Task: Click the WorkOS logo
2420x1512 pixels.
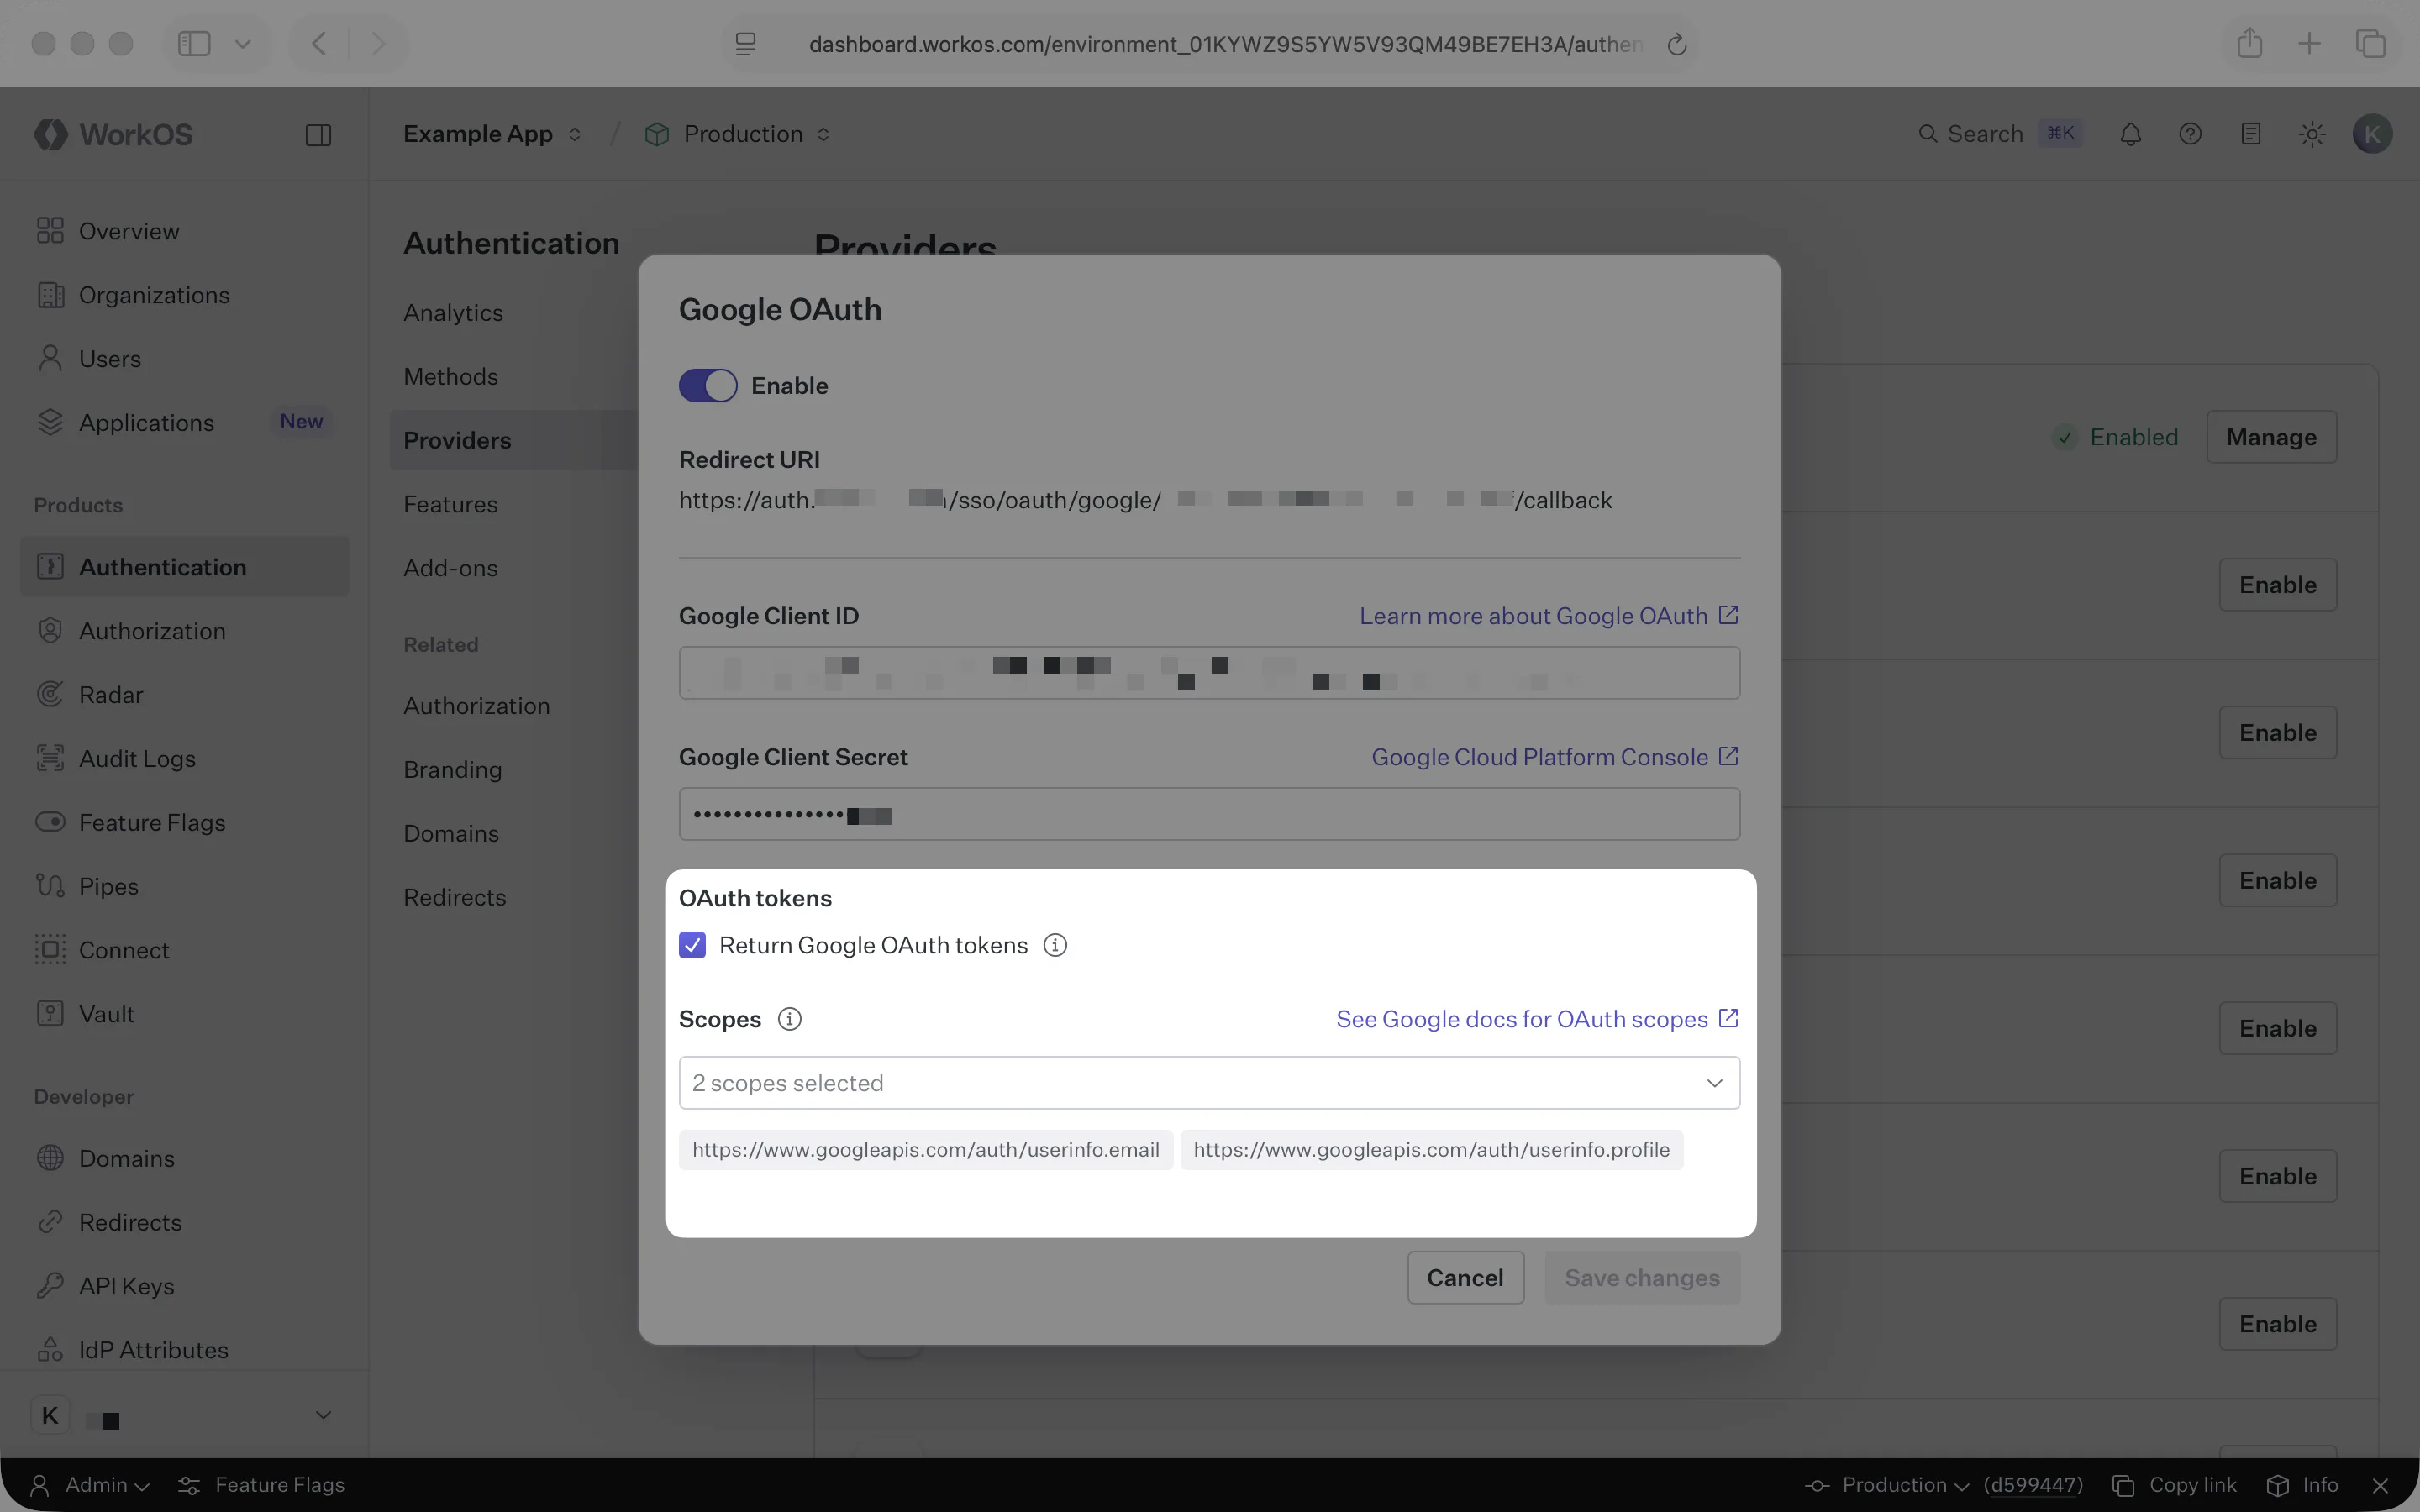Action: pos(113,134)
